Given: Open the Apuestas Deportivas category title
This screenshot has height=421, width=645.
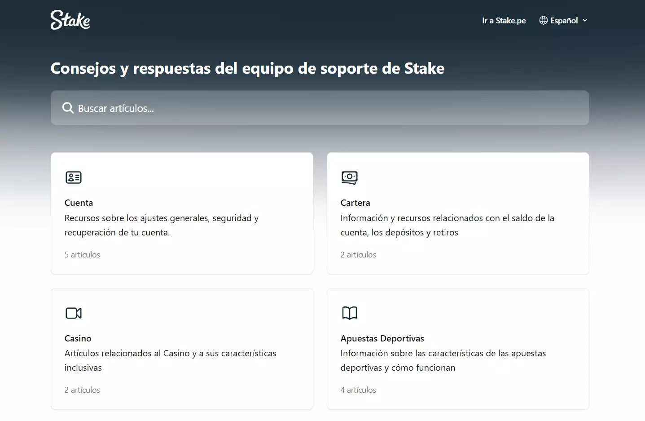Looking at the screenshot, I should point(382,338).
